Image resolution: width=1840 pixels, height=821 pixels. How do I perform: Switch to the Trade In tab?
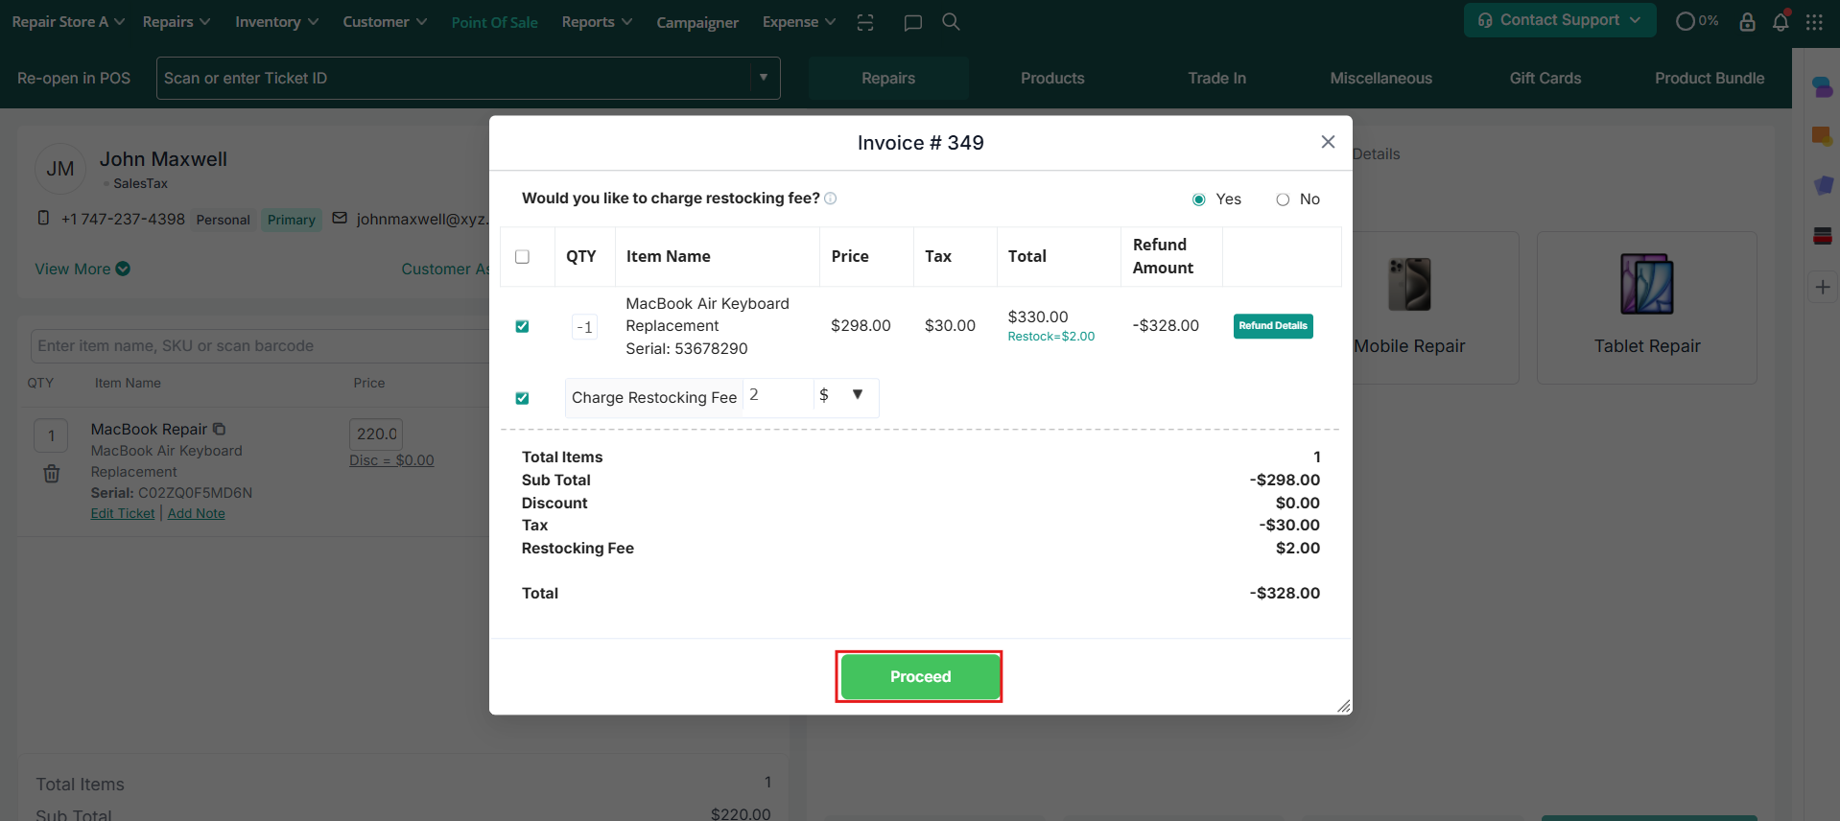pyautogui.click(x=1216, y=78)
